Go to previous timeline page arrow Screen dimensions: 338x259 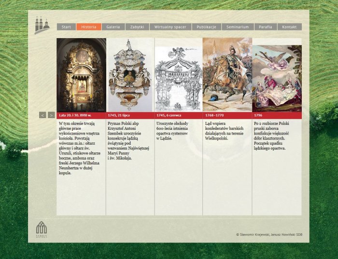[42, 115]
